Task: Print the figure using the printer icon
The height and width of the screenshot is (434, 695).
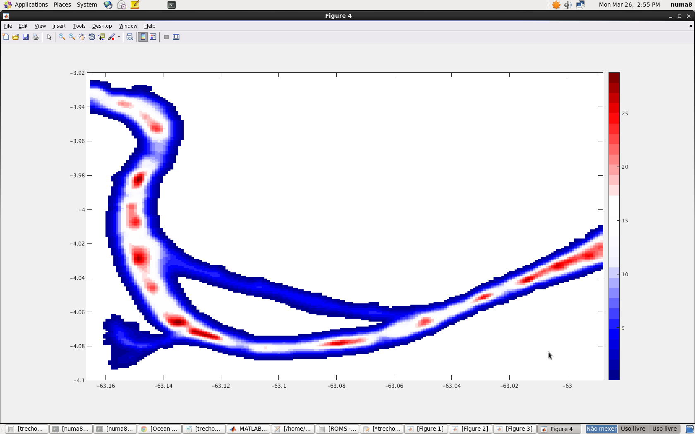Action: [x=36, y=37]
